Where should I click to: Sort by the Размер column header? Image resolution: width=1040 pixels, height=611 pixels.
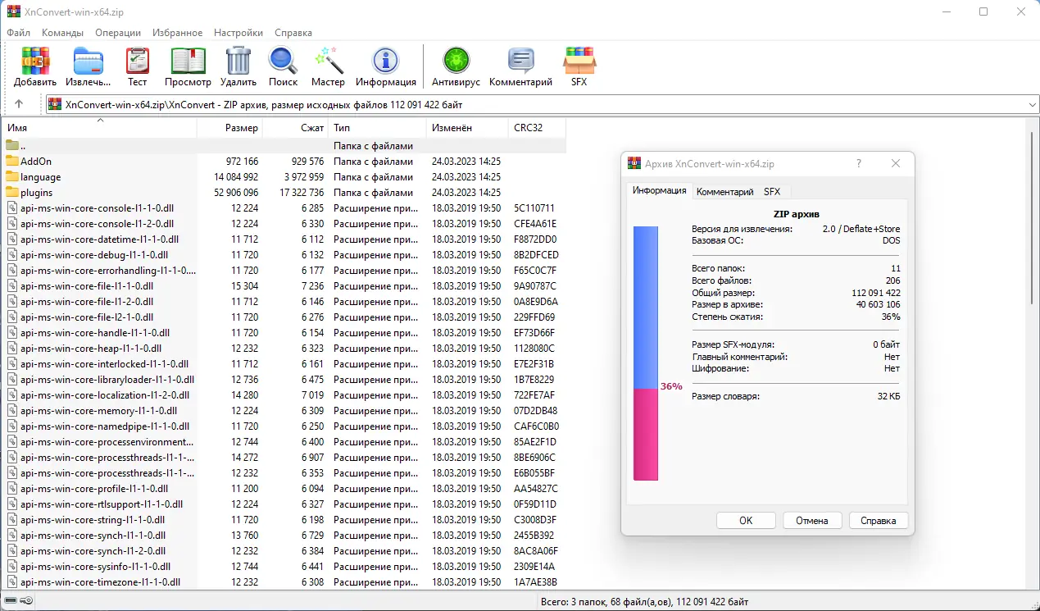pos(230,128)
